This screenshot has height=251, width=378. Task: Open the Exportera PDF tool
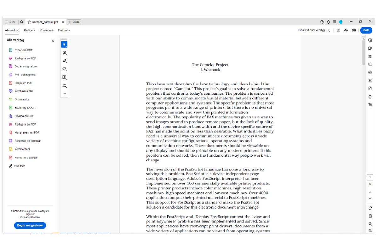click(x=21, y=50)
